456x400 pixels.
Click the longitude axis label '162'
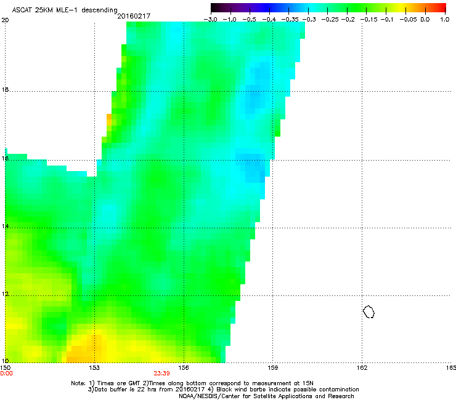[362, 368]
